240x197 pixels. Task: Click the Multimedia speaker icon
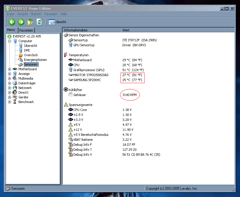(x=15, y=78)
